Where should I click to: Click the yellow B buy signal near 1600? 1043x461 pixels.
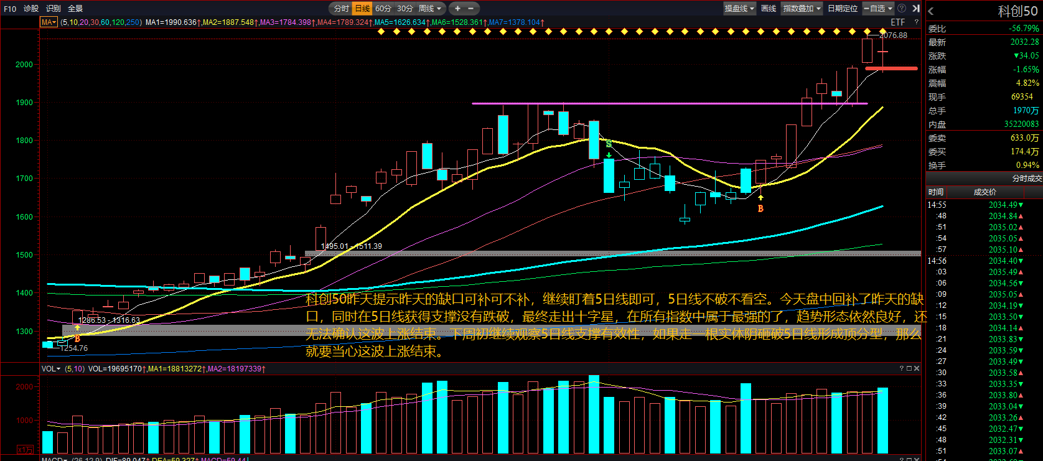click(x=760, y=209)
